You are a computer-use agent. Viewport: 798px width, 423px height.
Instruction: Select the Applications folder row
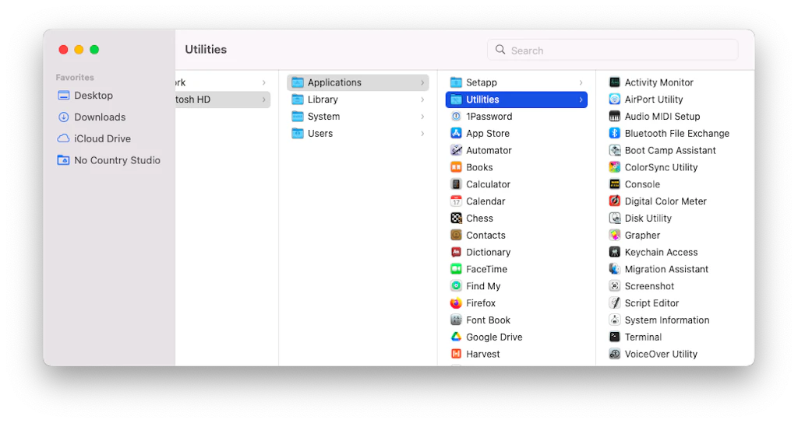(x=358, y=82)
